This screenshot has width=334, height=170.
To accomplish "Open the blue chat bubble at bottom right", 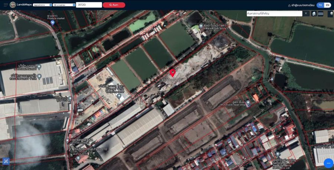I will (328, 163).
